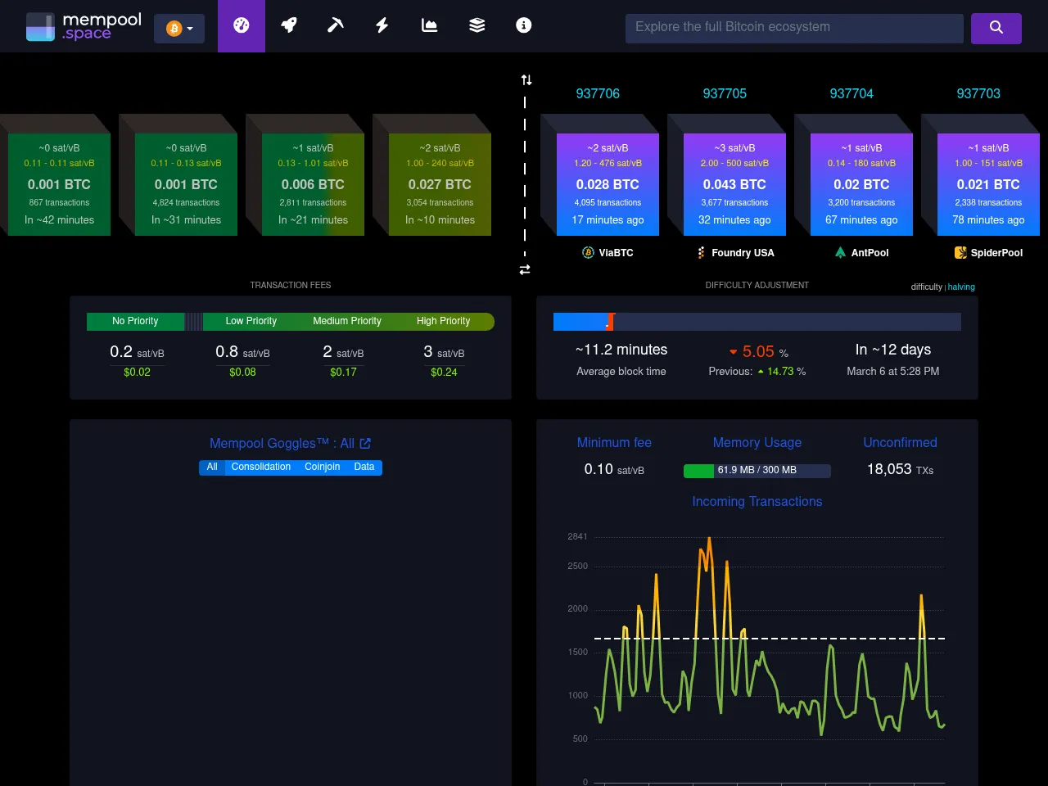Open the SpiderPool pool logo
Image resolution: width=1048 pixels, height=786 pixels.
pyautogui.click(x=959, y=252)
